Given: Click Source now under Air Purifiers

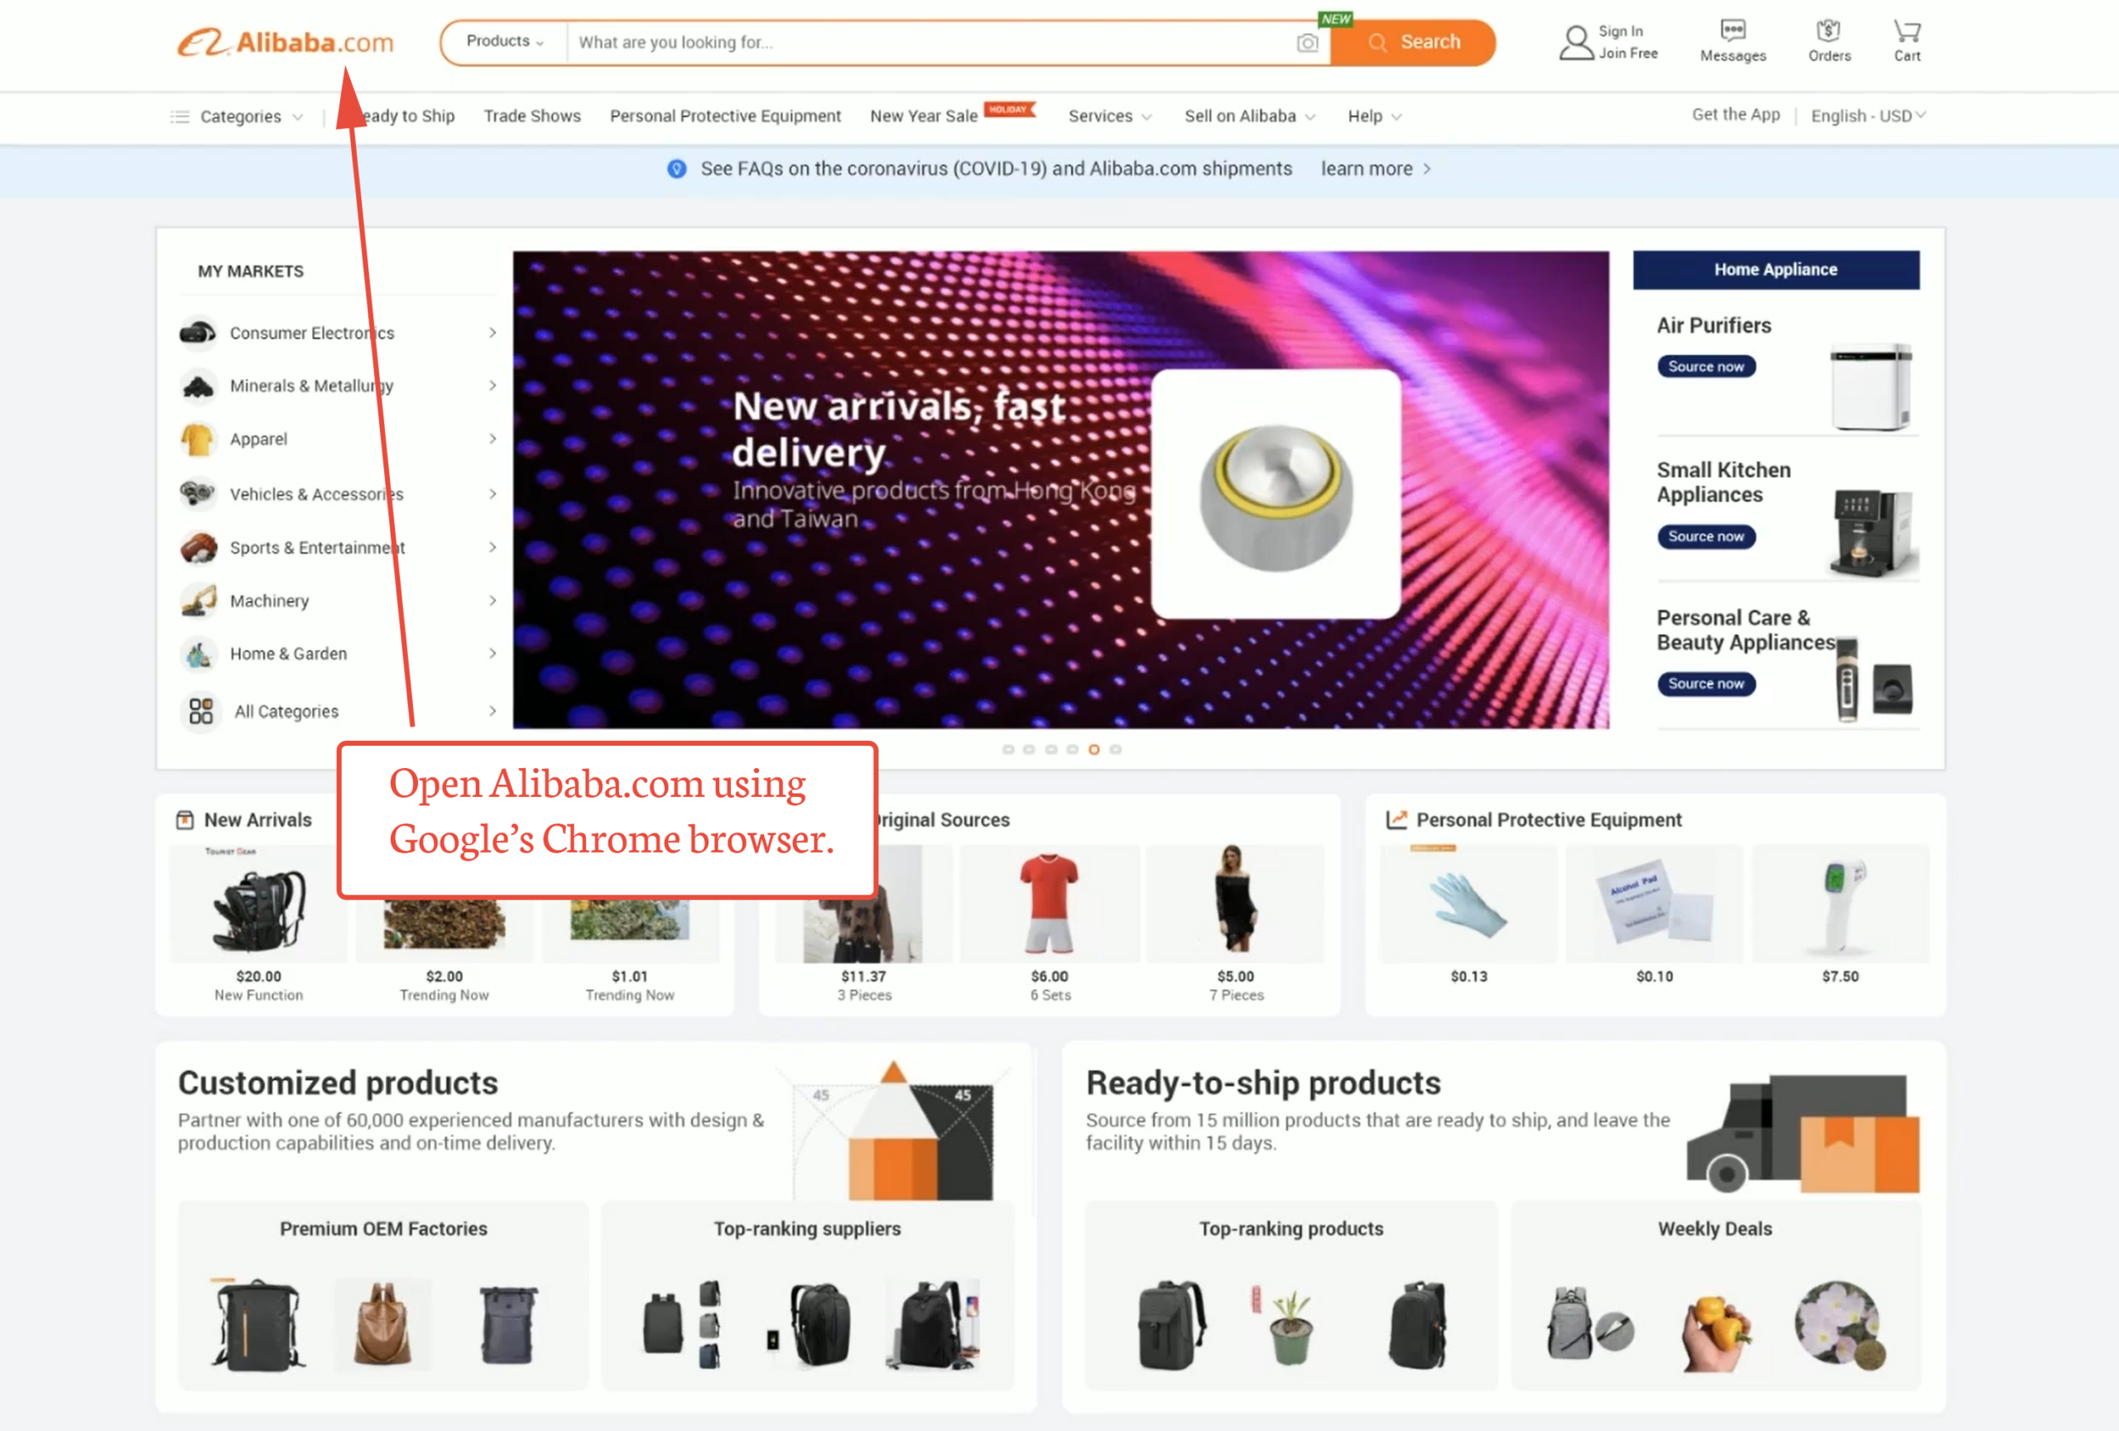Looking at the screenshot, I should 1705,367.
